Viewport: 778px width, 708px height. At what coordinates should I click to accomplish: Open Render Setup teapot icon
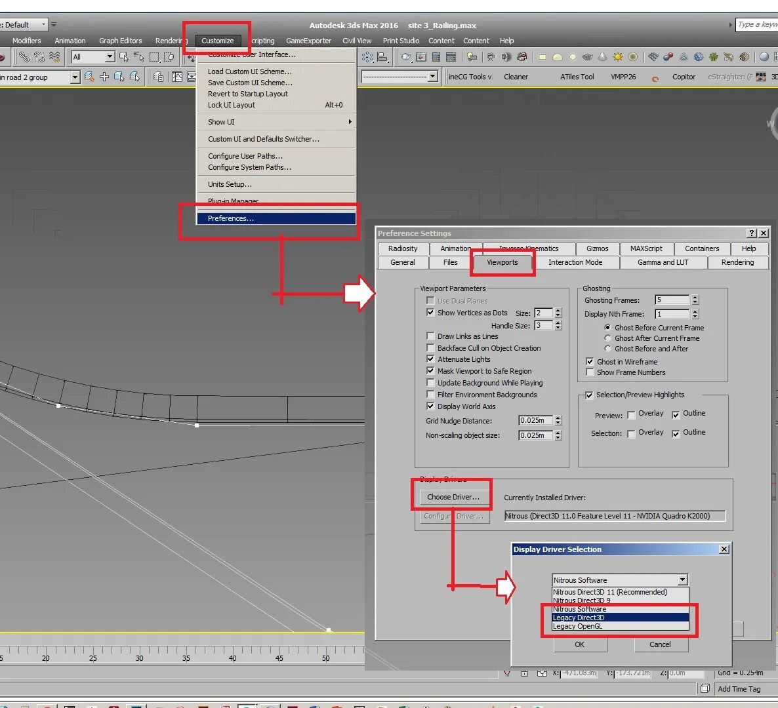pyautogui.click(x=406, y=57)
